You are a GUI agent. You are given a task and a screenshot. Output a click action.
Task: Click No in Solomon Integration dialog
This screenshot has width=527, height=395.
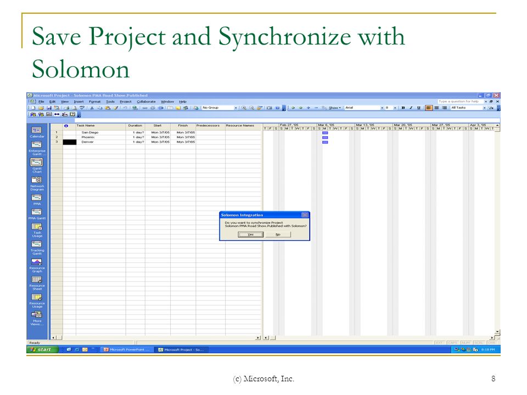pyautogui.click(x=278, y=234)
